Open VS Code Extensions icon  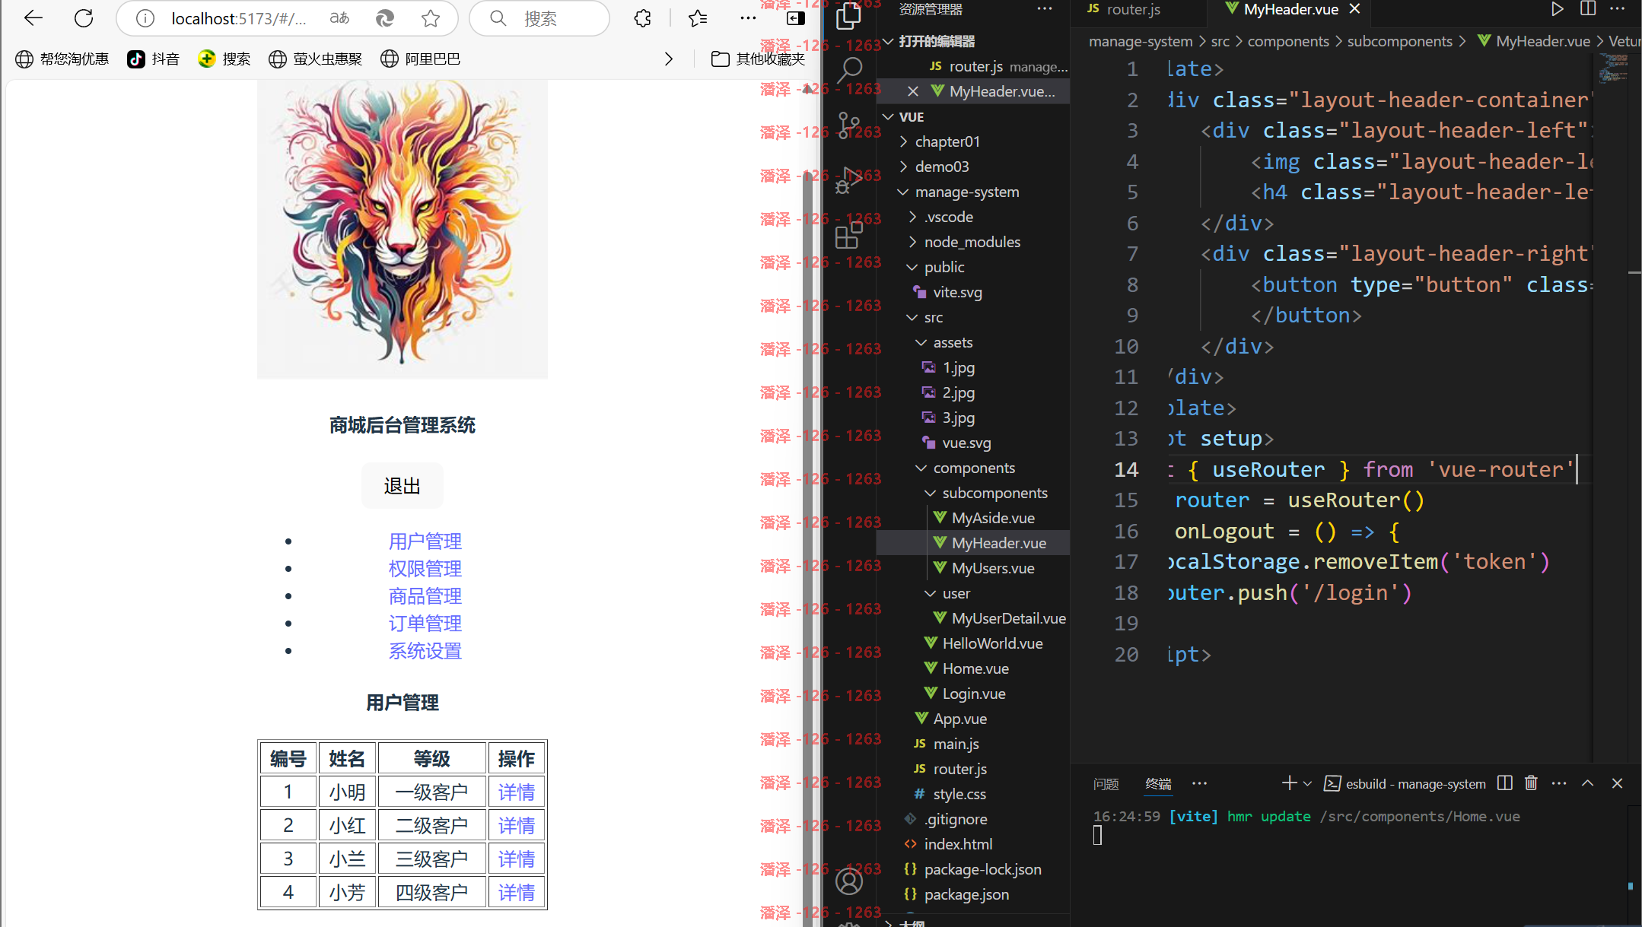(x=848, y=235)
